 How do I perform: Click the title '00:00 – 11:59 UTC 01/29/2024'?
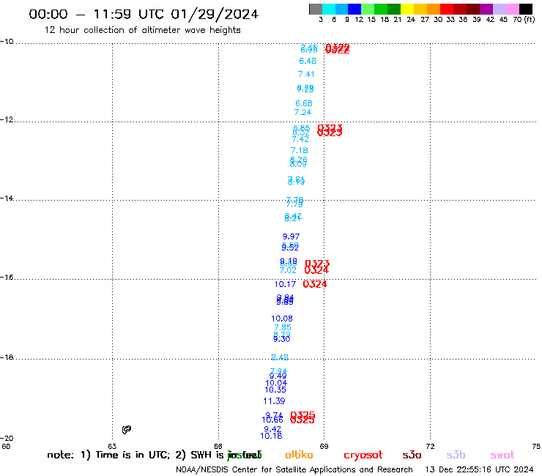(x=144, y=14)
